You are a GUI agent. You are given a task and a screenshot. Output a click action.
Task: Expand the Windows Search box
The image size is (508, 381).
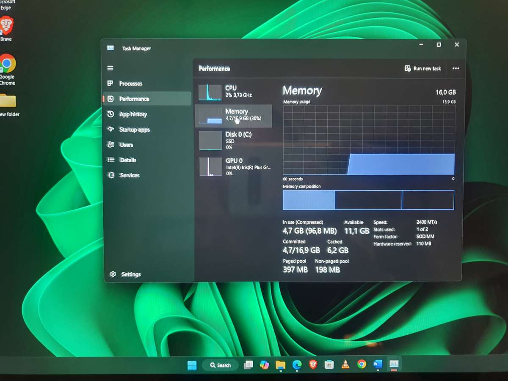pos(220,364)
